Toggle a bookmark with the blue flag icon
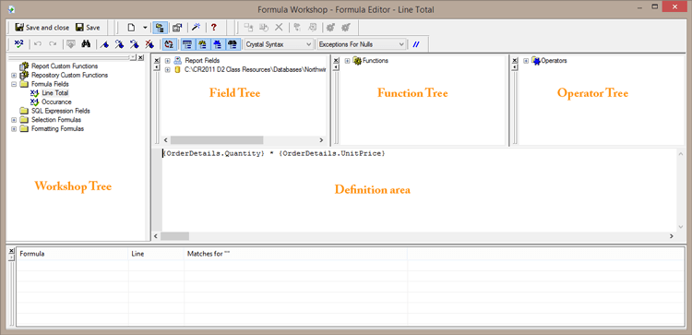This screenshot has height=335, width=692. (104, 43)
